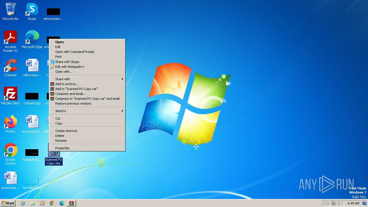The image size is (368, 207).
Task: Select Add to "Scanned PO Copy.rar"
Action: pos(87,89)
